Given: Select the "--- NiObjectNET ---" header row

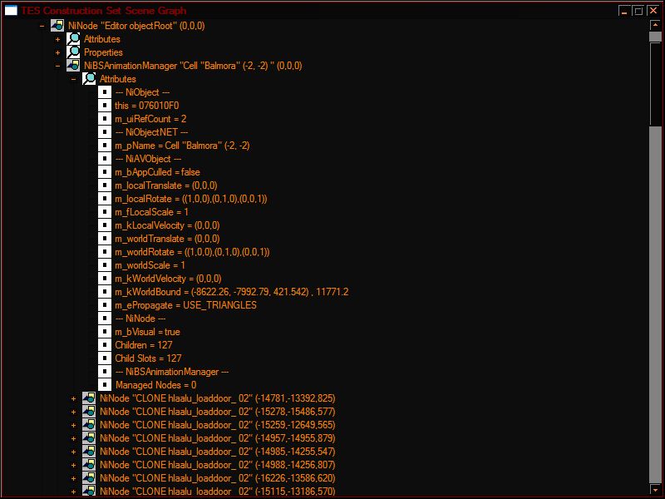Looking at the screenshot, I should pyautogui.click(x=151, y=132).
